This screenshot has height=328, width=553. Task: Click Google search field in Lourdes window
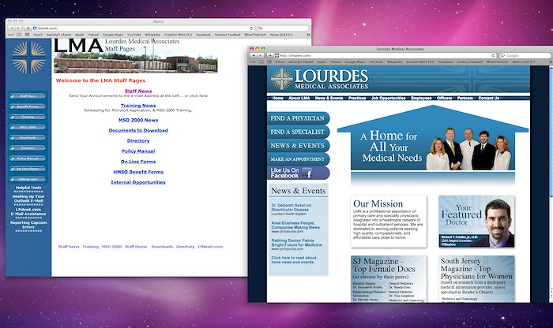point(525,56)
